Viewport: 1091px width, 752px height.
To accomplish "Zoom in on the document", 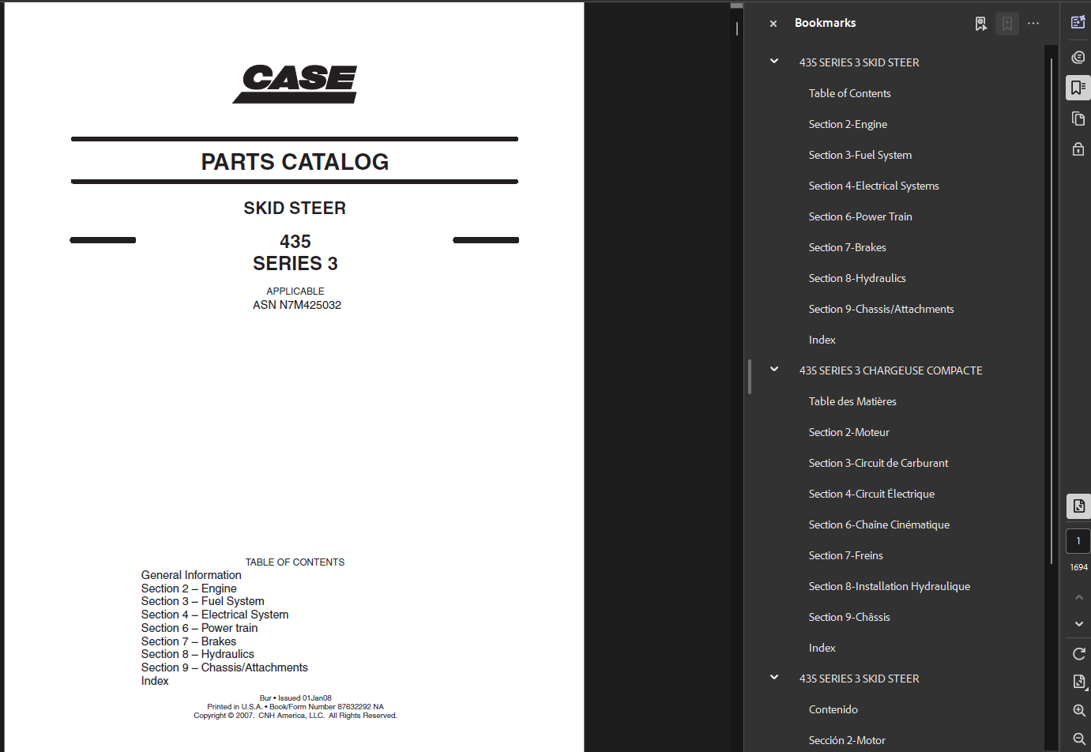I will (1078, 710).
